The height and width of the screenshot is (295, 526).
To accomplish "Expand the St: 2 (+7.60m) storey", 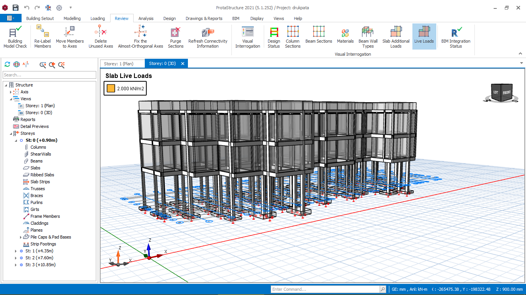I will click(x=16, y=258).
